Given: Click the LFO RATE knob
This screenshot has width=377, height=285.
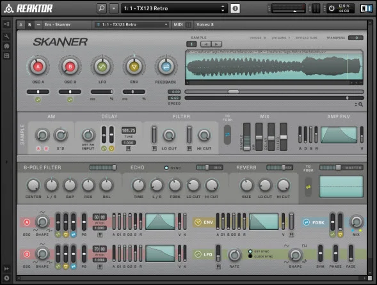Looking at the screenshot, I should tap(234, 255).
